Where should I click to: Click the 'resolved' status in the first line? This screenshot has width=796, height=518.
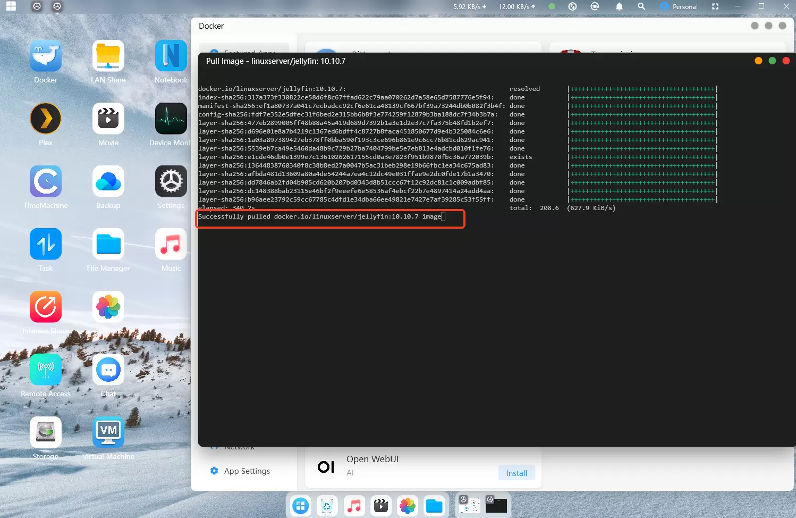(524, 89)
